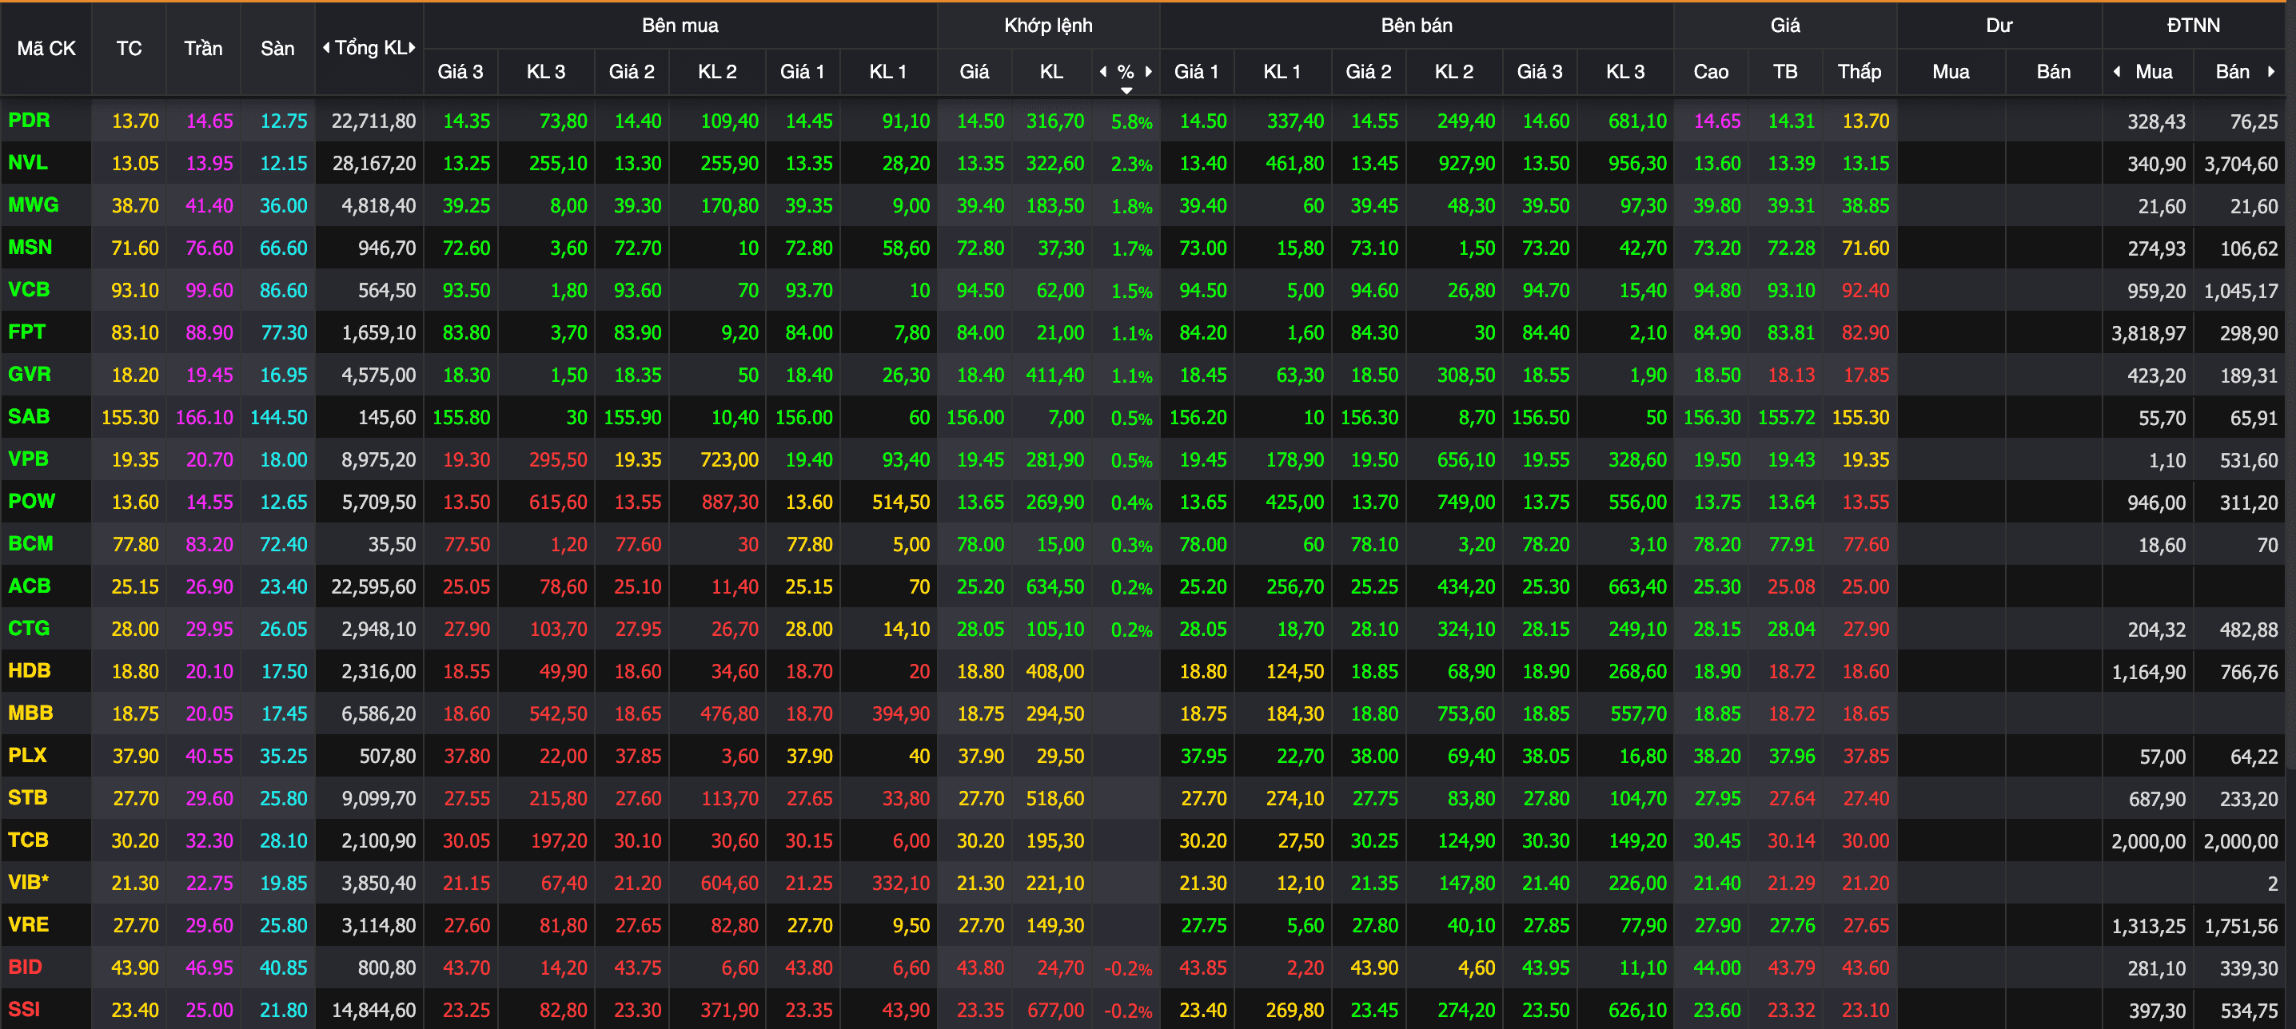The width and height of the screenshot is (2296, 1029).
Task: Open stock symbol CTG
Action: [30, 628]
